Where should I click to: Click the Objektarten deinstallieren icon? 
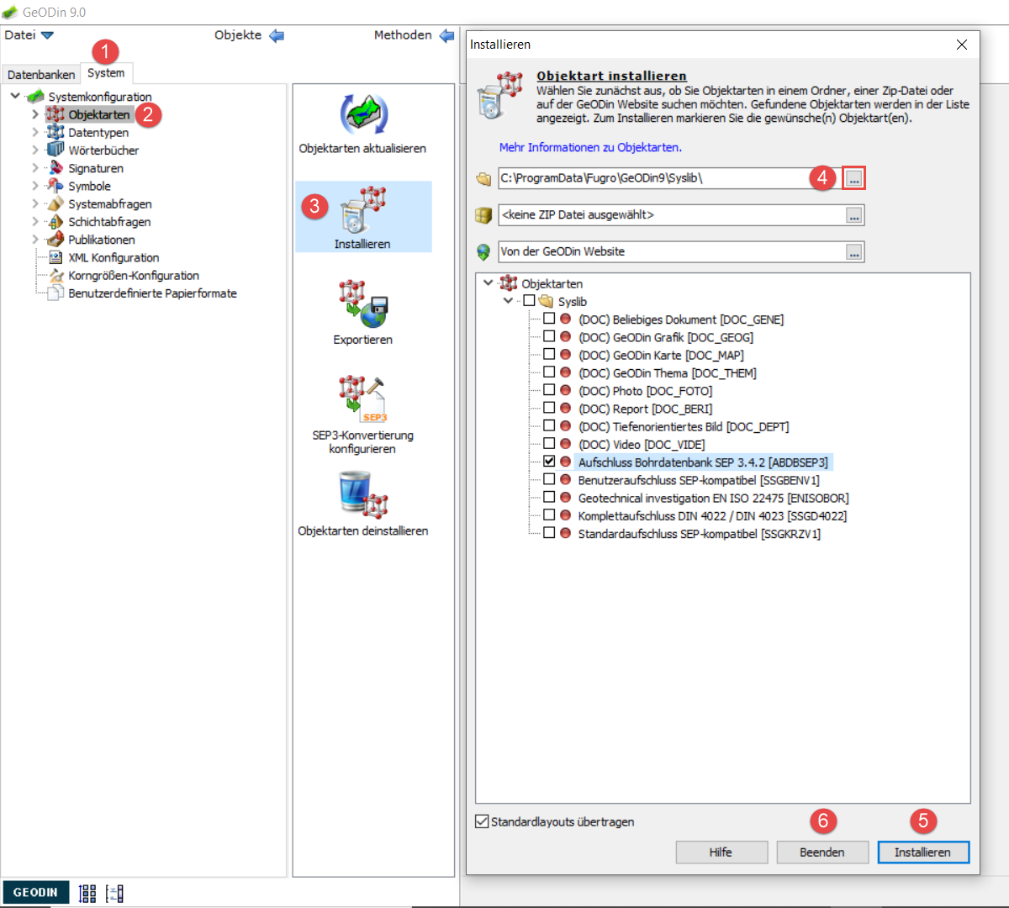[x=363, y=494]
